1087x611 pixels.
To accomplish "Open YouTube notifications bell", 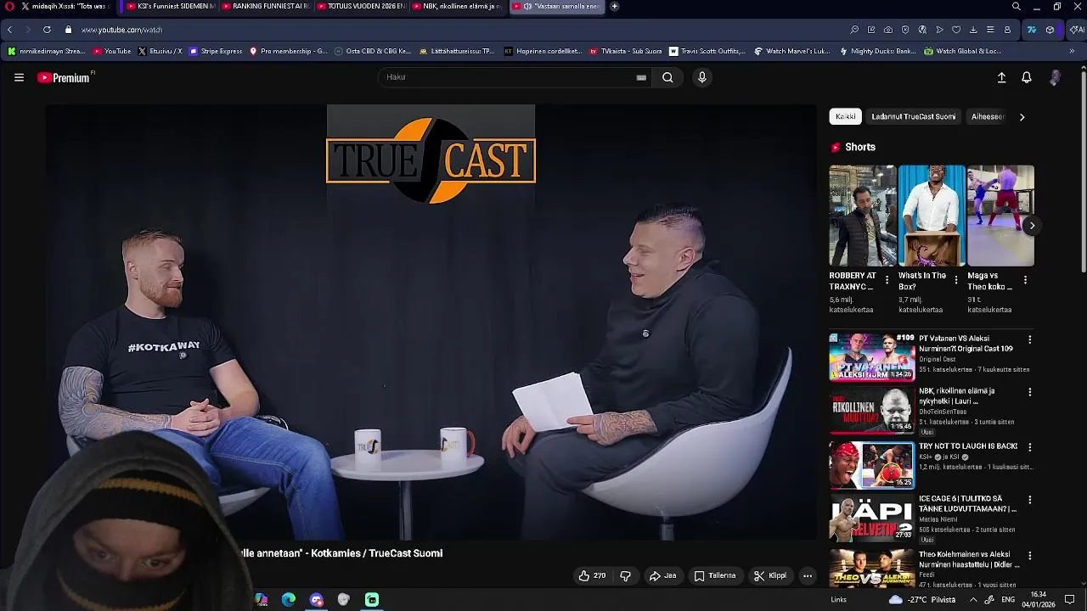I will [1027, 77].
